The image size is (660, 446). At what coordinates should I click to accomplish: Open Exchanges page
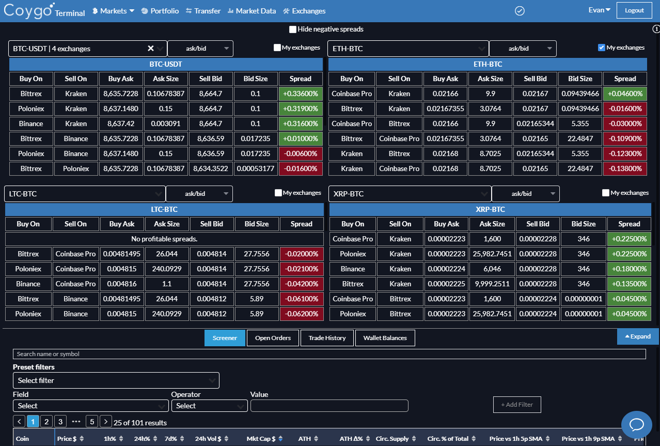click(x=304, y=11)
